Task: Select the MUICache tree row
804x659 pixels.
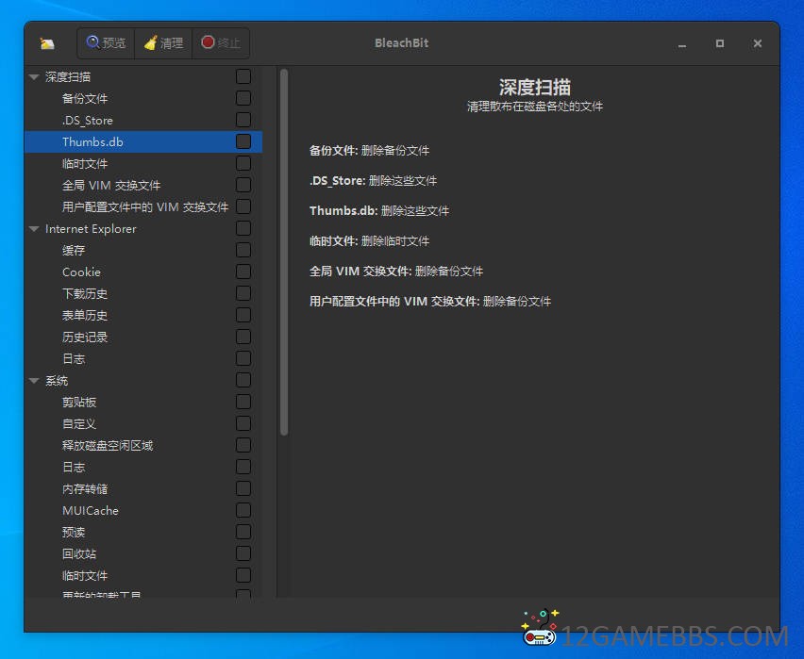Action: click(x=143, y=510)
